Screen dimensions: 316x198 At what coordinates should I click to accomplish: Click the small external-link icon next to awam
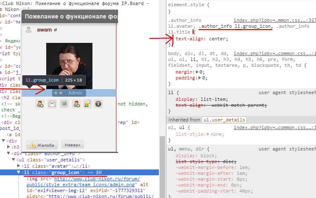(x=55, y=30)
